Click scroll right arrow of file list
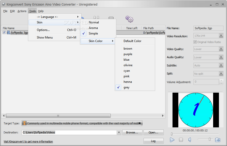The width and height of the screenshot is (227, 146). 163,116
